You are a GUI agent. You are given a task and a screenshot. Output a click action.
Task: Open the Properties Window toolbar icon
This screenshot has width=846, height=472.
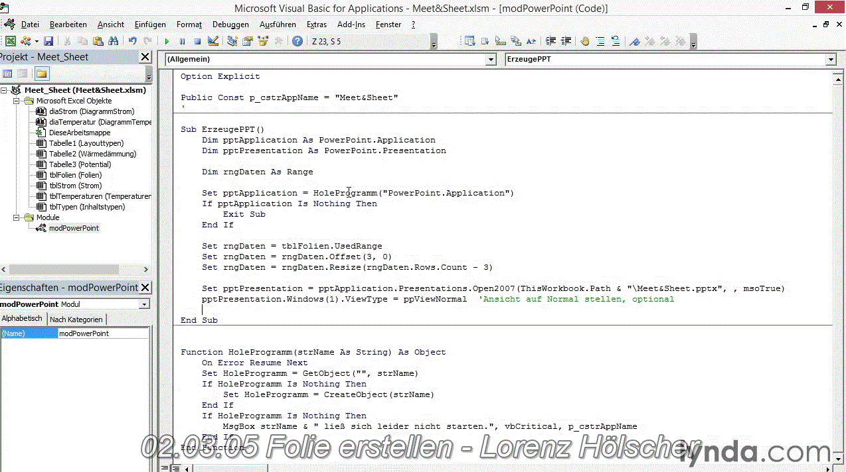247,41
